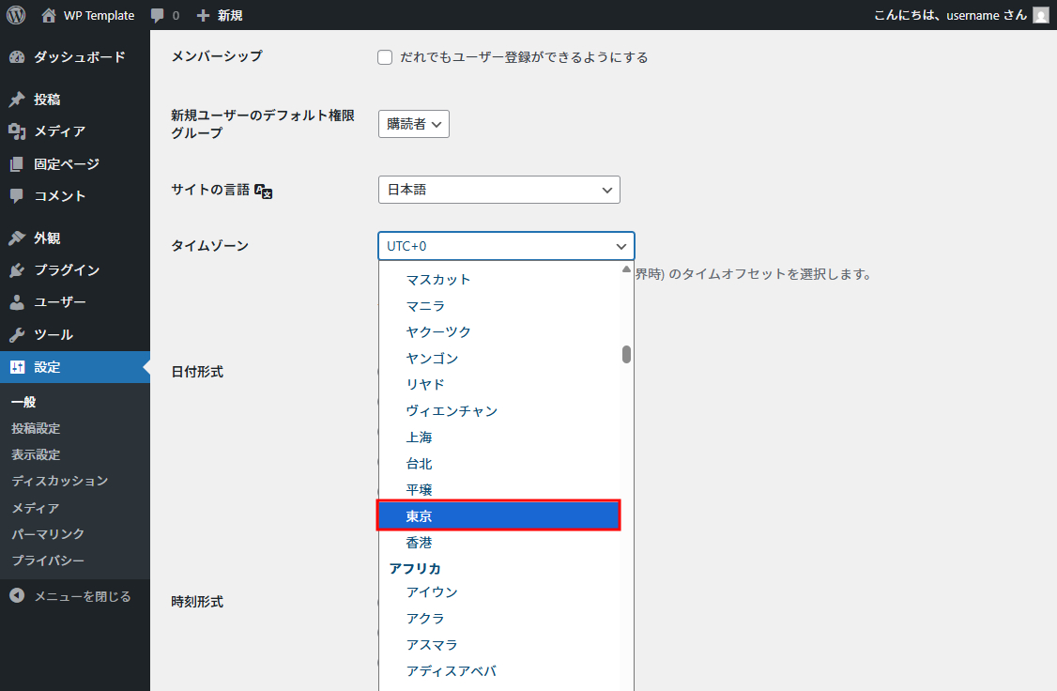Select リヤド timezone option
Screen dimensions: 1057x691
498,384
